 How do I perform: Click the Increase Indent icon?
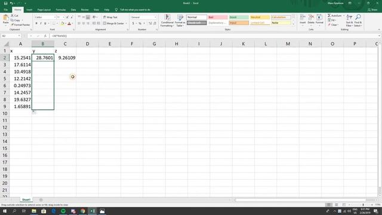click(x=98, y=23)
